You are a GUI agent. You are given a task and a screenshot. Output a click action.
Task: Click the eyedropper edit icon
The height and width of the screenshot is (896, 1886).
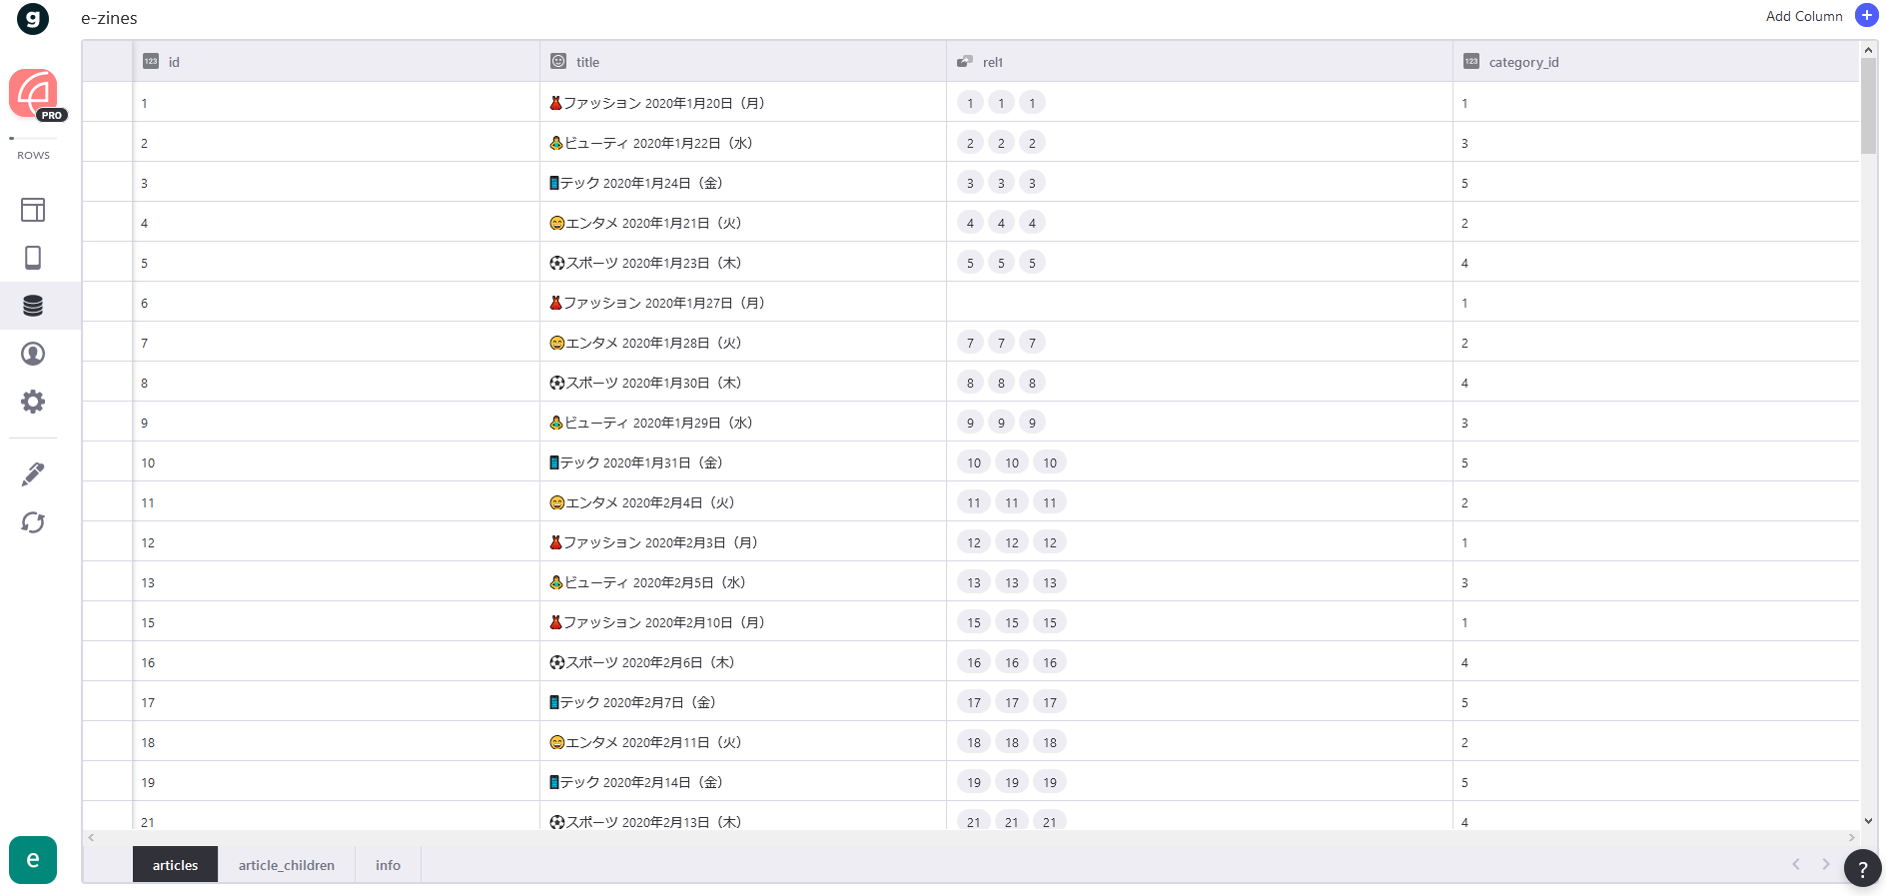[x=33, y=473]
